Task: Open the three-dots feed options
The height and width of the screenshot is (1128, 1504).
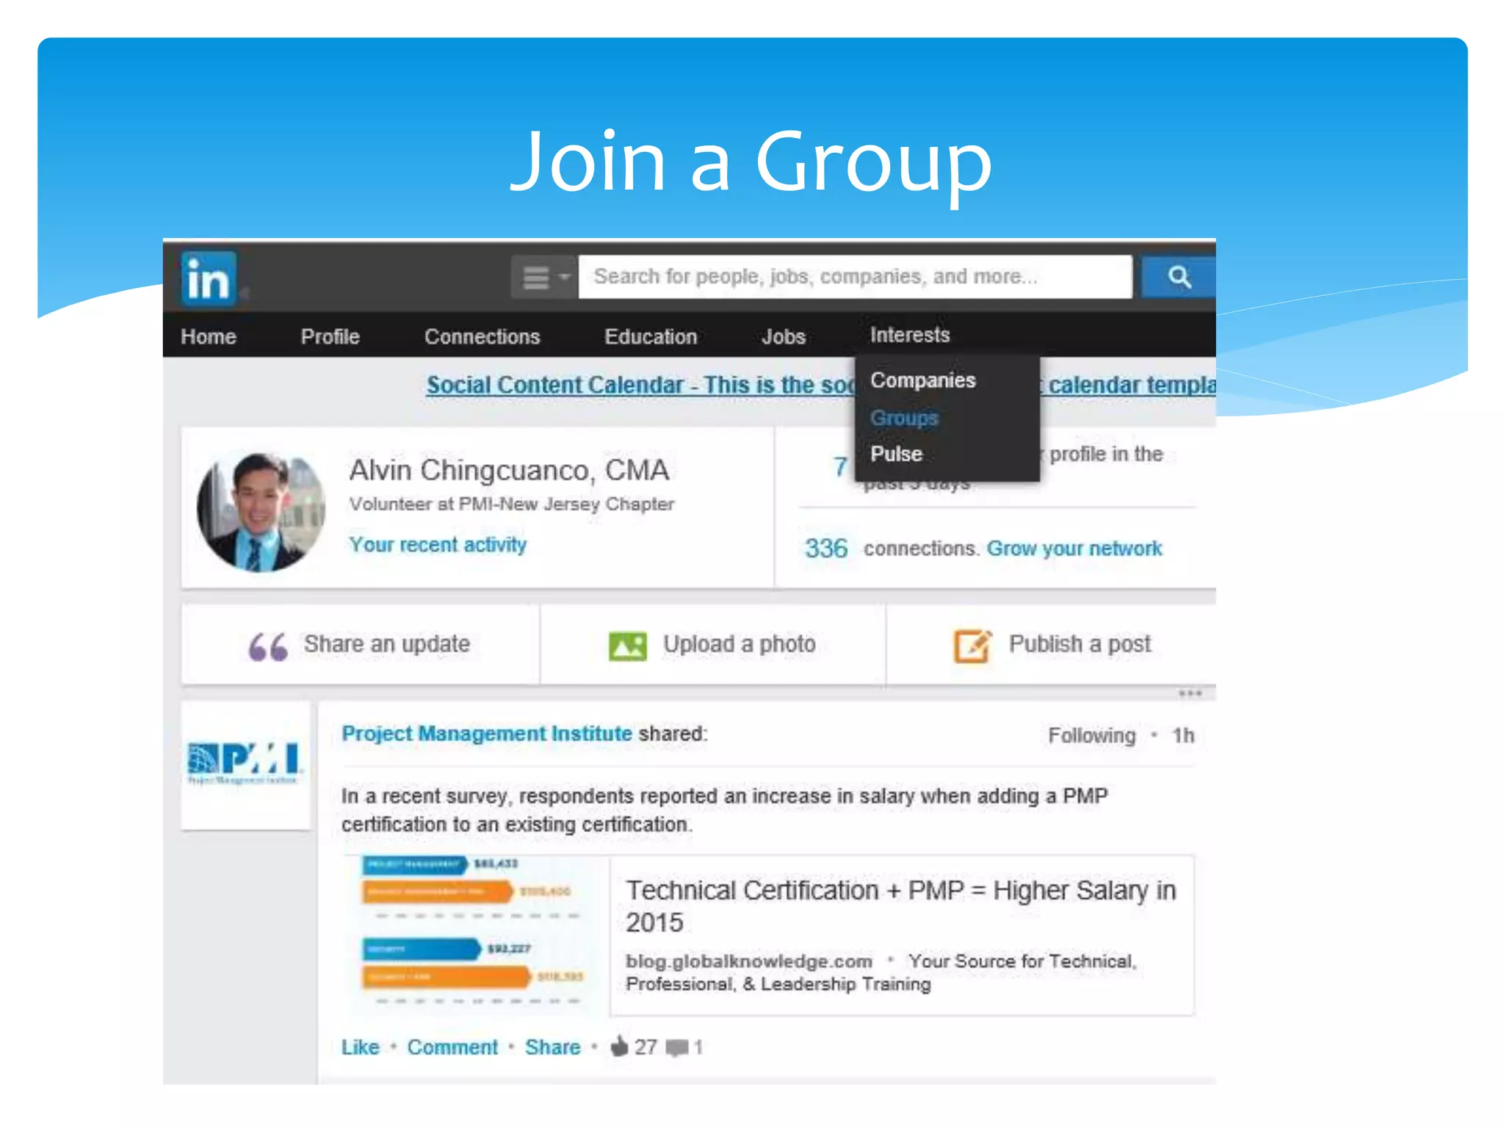Action: [x=1190, y=693]
